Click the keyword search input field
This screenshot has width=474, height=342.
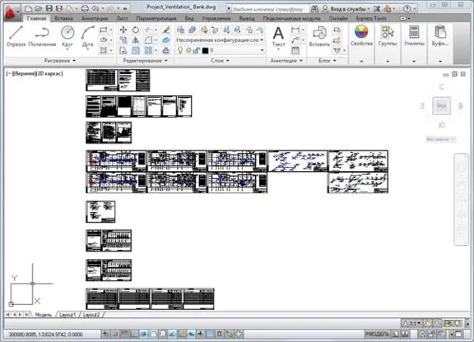270,9
